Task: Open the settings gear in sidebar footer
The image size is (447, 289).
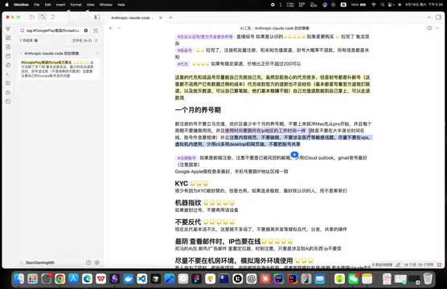Action: 97,263
